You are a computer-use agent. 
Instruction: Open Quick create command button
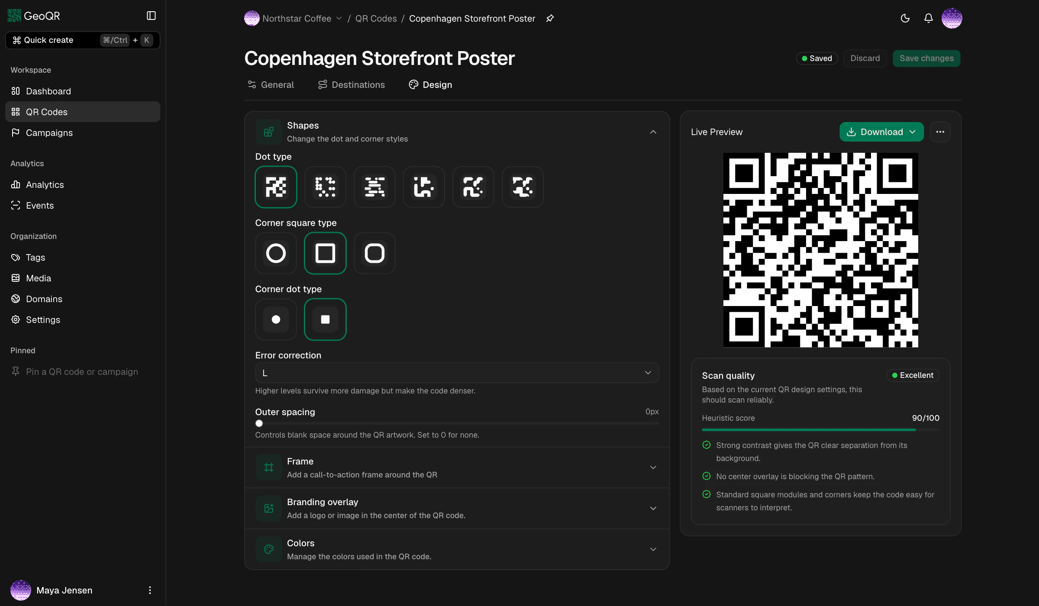(x=83, y=40)
